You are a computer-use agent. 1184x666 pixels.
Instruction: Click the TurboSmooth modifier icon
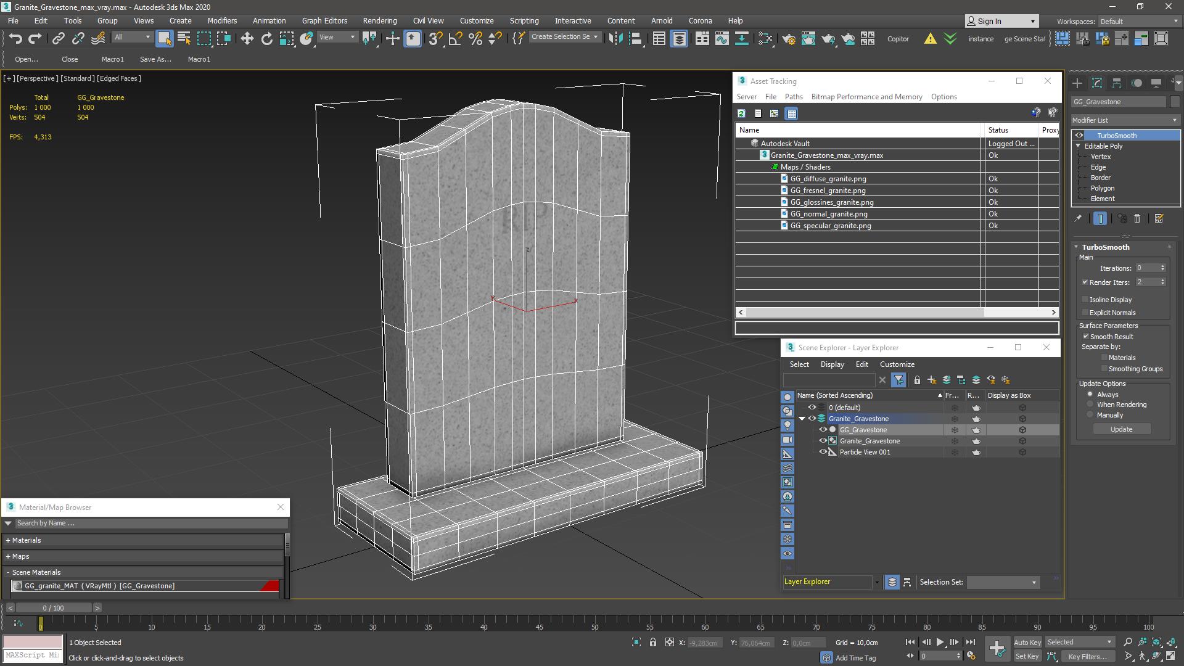click(x=1079, y=135)
